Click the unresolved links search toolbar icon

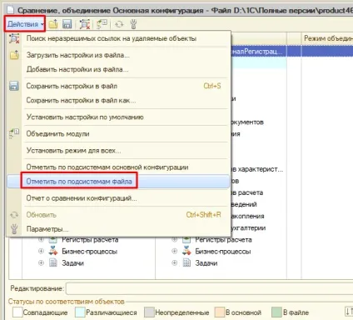click(x=84, y=24)
